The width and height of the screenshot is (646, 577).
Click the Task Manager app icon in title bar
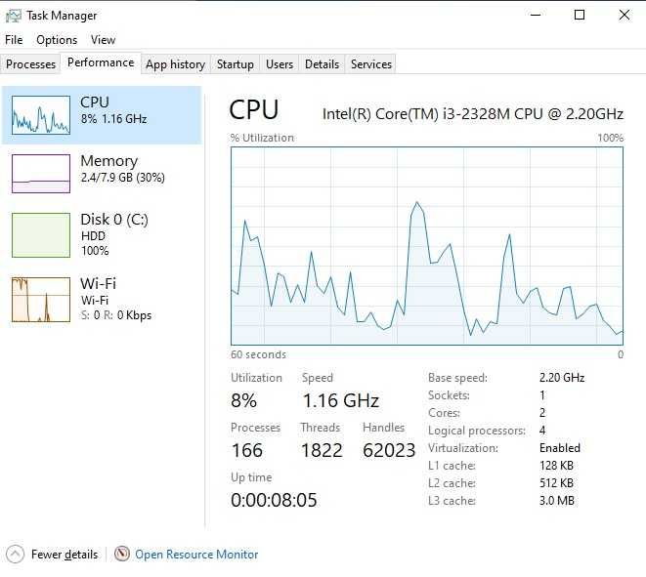(13, 16)
